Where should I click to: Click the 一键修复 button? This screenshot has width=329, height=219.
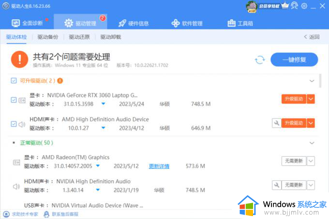tap(294, 60)
